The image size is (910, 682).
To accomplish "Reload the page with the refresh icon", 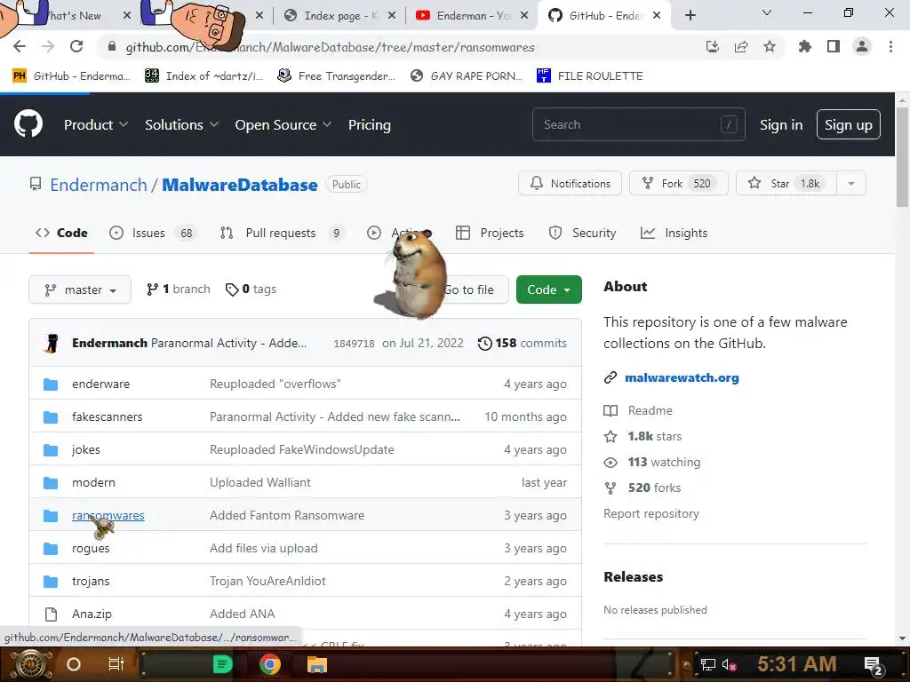I will click(76, 46).
